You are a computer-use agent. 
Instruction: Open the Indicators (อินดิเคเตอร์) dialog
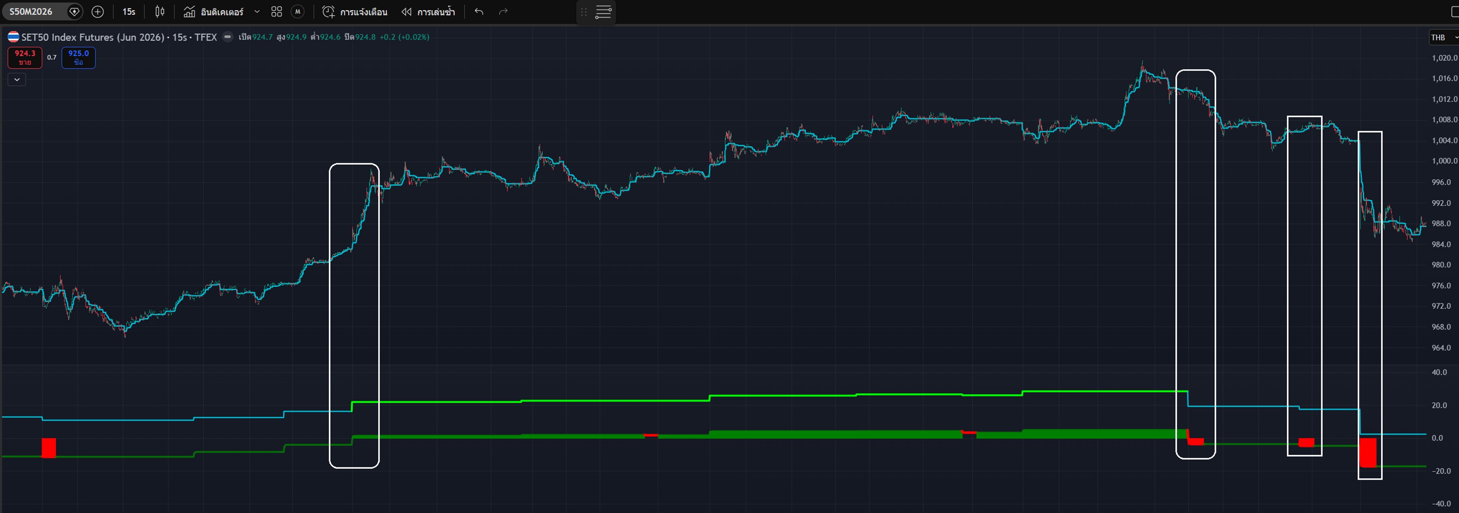point(214,11)
